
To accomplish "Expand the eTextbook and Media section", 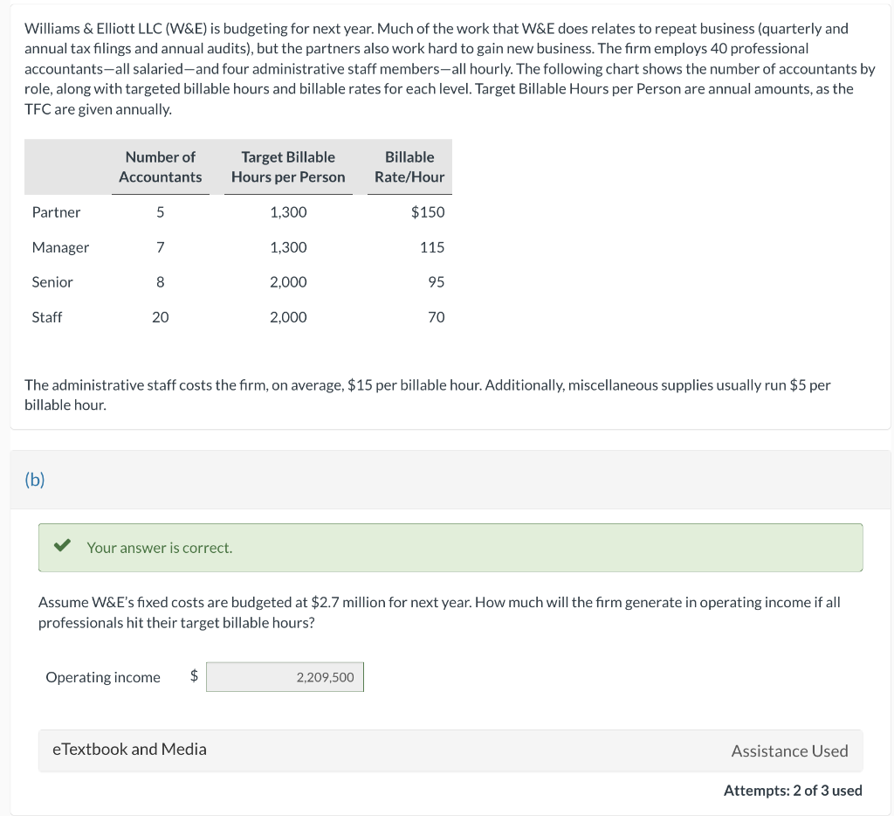I will [127, 750].
